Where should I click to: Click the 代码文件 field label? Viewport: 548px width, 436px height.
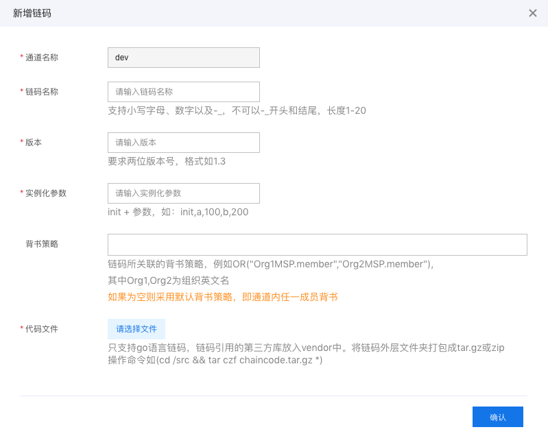(42, 329)
